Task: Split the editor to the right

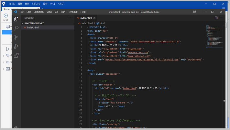Action: coord(216,18)
